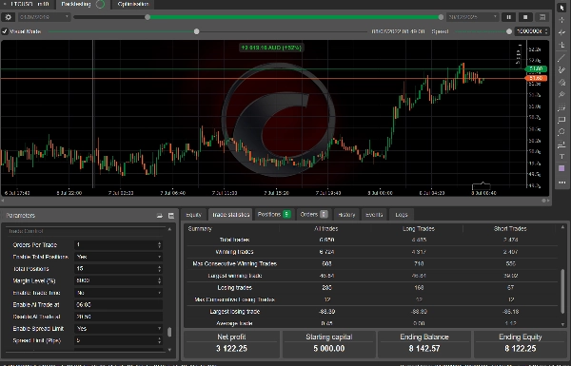Click the third tool in the right toolbar
The image size is (571, 366).
coord(561,32)
